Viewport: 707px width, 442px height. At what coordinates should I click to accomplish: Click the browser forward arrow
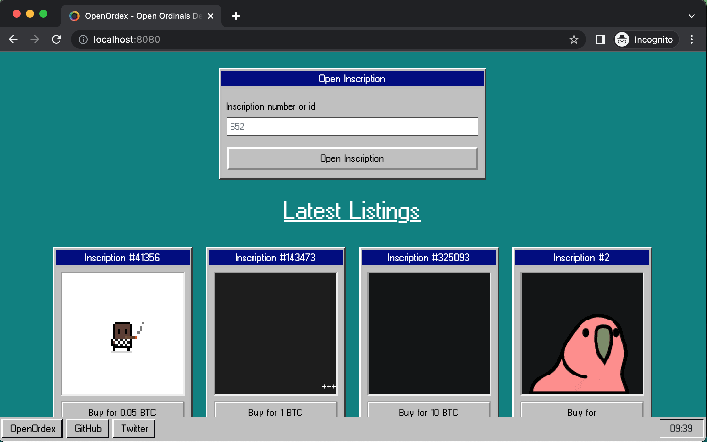tap(35, 39)
